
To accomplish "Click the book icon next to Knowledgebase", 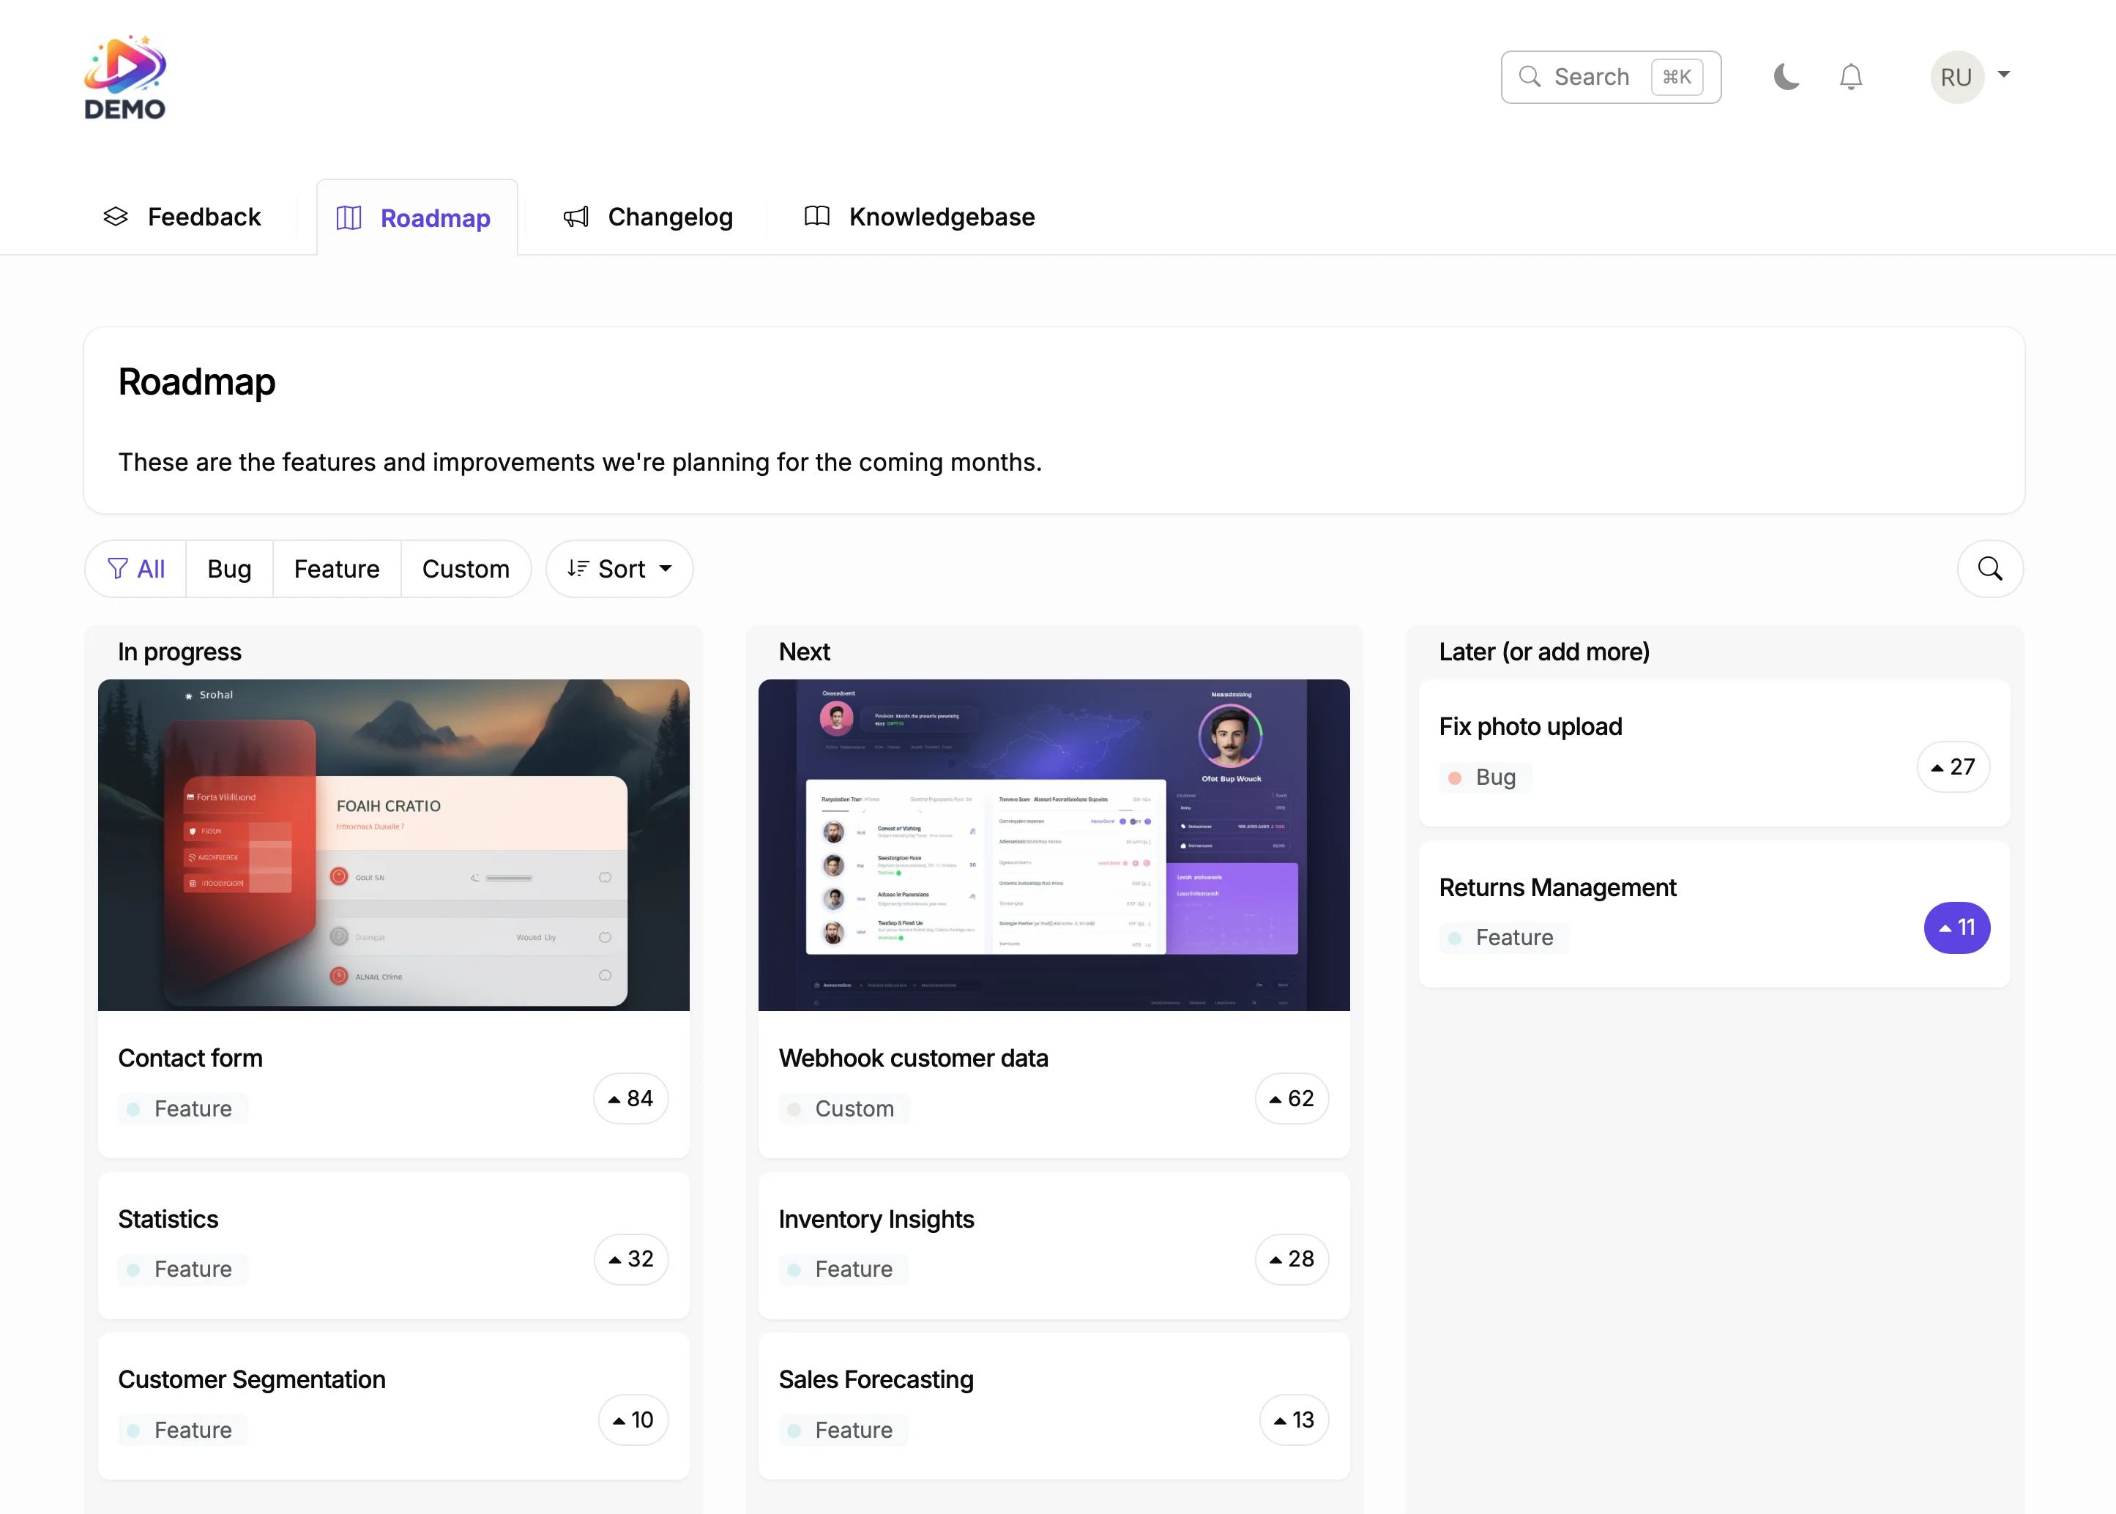I will click(816, 216).
